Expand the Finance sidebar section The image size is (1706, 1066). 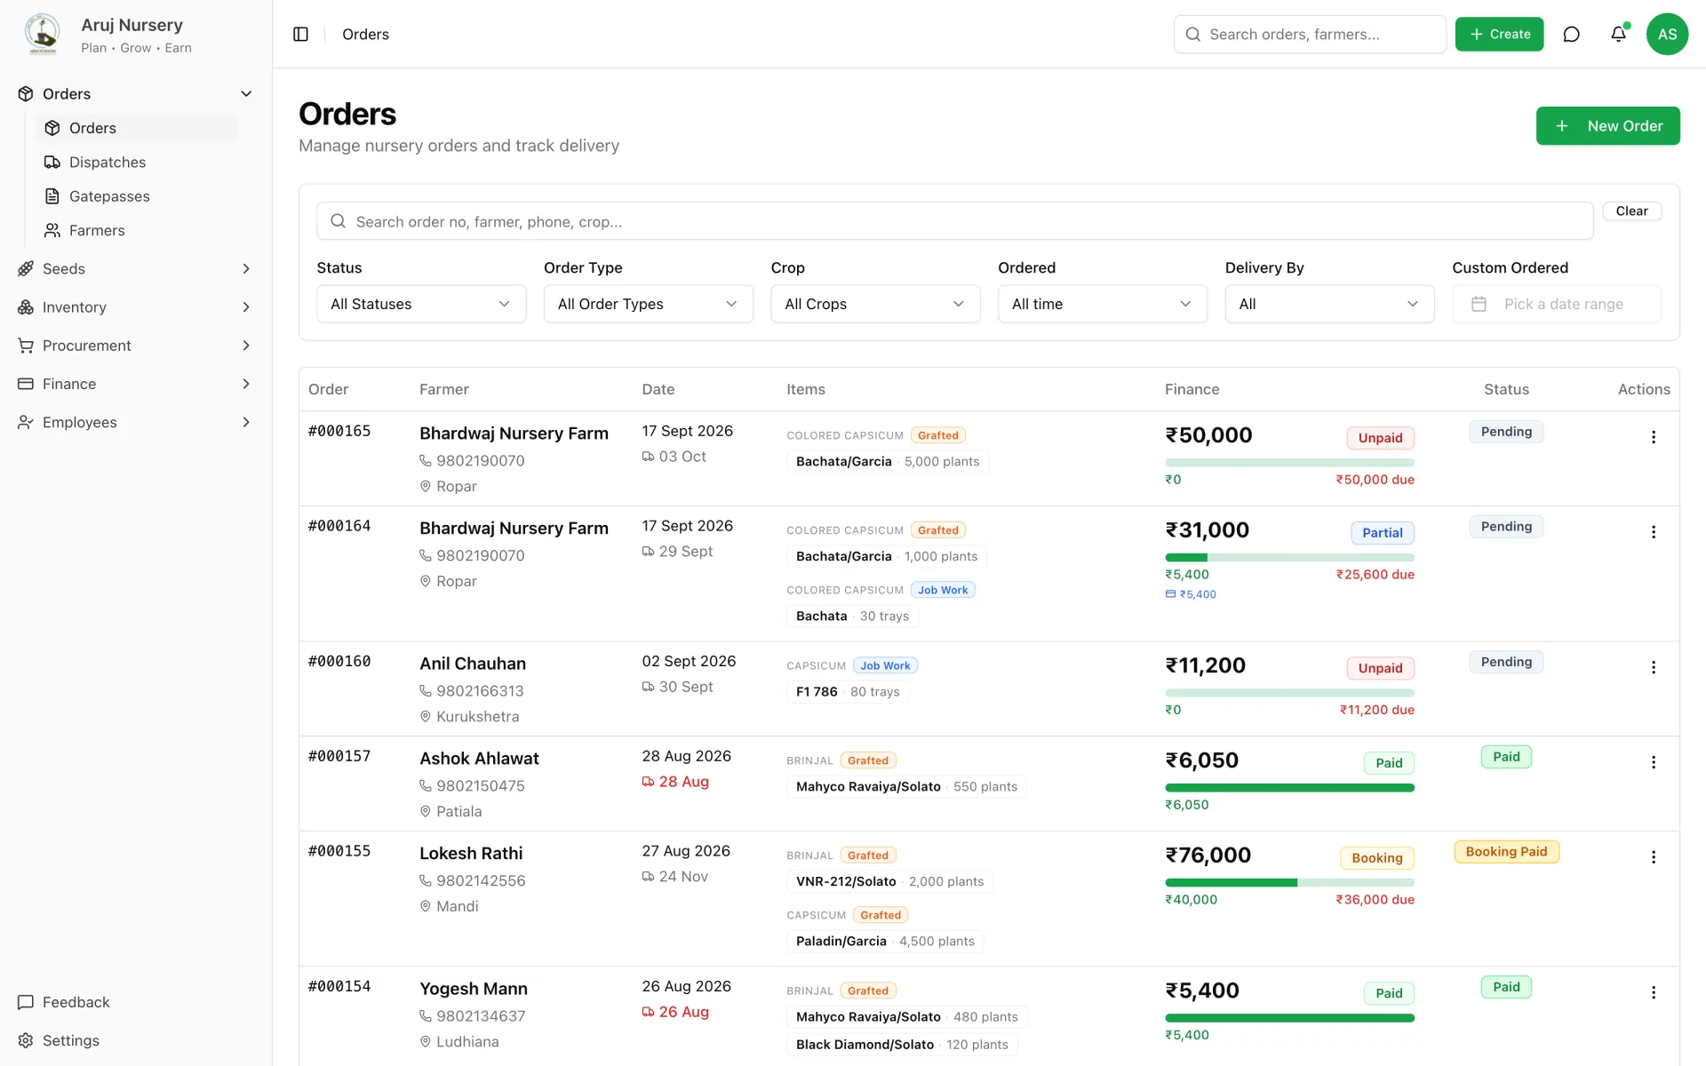(246, 384)
